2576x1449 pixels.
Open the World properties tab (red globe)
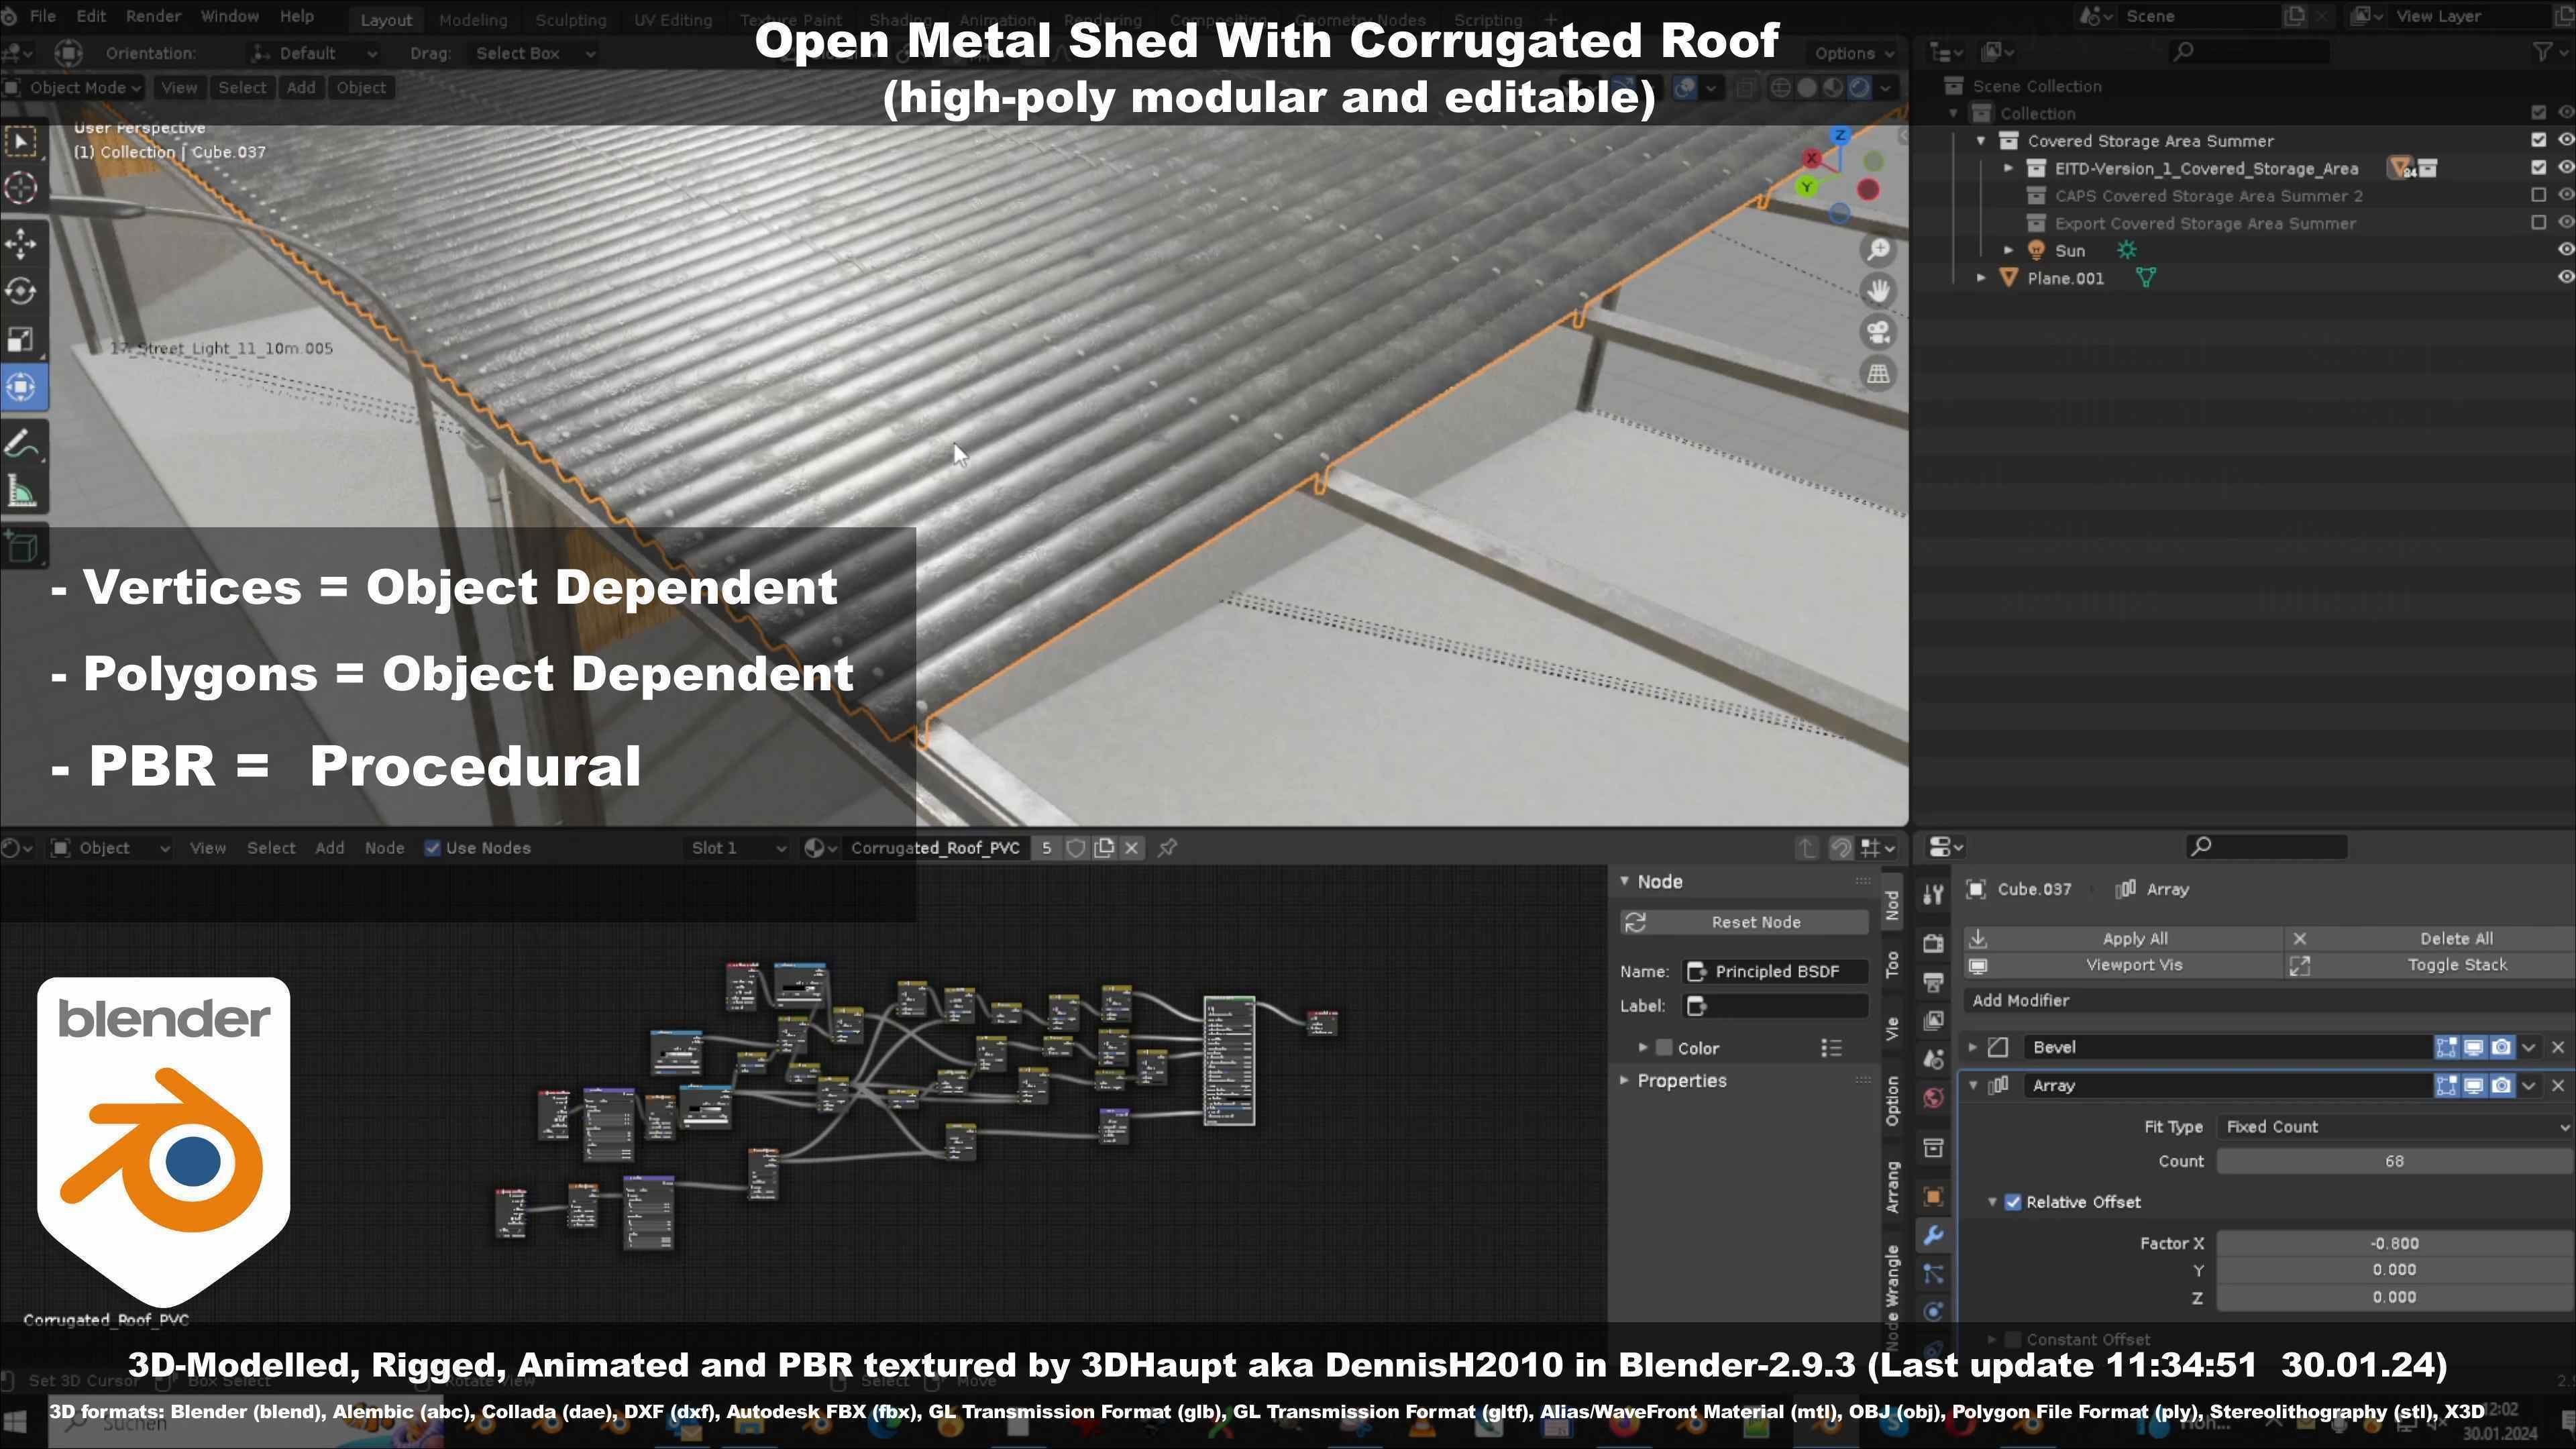coord(1933,1098)
